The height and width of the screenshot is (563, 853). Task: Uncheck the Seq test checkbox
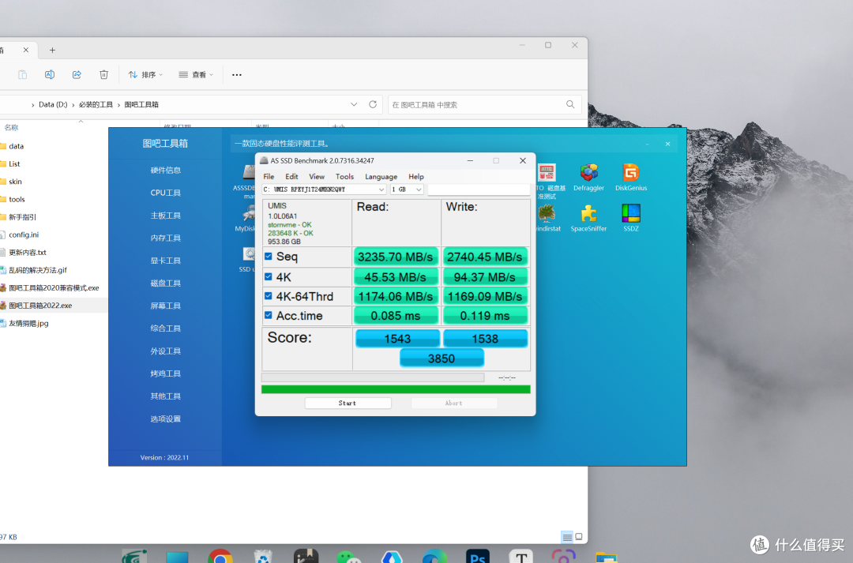point(269,256)
